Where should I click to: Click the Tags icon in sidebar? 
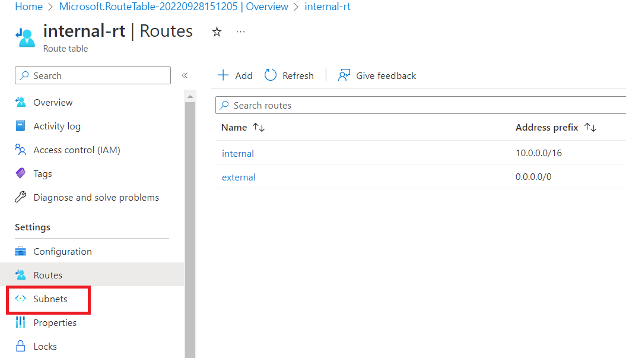click(21, 173)
